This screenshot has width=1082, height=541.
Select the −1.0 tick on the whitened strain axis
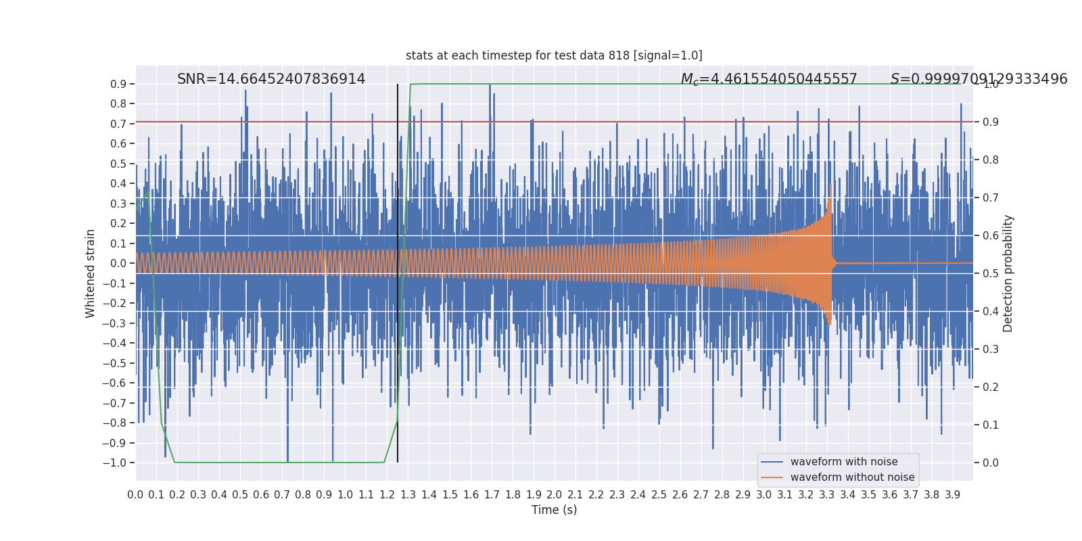[114, 463]
